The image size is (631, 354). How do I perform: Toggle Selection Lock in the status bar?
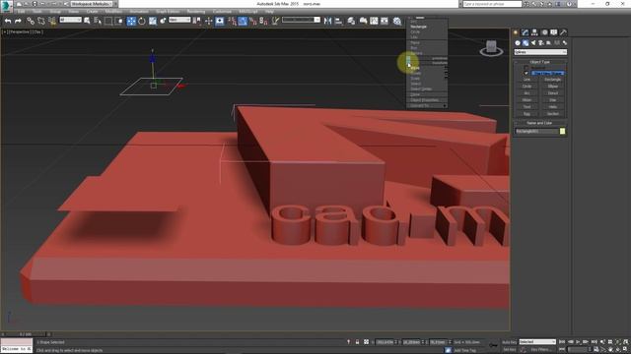[357, 342]
